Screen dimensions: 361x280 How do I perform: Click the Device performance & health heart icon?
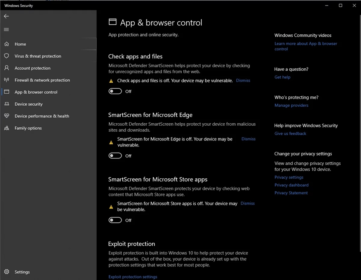pos(6,116)
